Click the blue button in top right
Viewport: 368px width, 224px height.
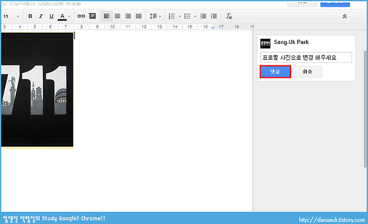pos(335,4)
